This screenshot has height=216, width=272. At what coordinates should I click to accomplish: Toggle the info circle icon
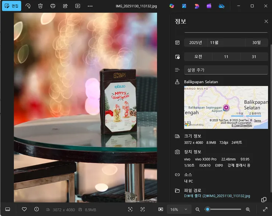(x=37, y=209)
